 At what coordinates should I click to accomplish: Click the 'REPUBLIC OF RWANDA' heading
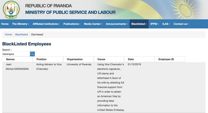[48, 6]
